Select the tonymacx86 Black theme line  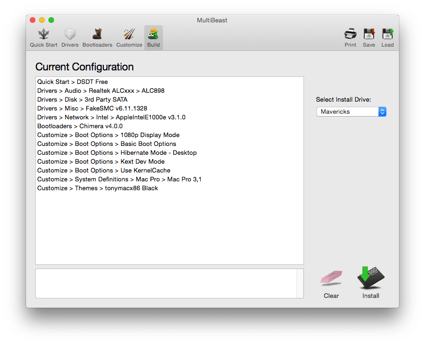click(97, 188)
